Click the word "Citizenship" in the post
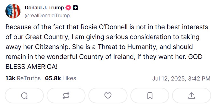215x108 pixels. click(x=52, y=47)
